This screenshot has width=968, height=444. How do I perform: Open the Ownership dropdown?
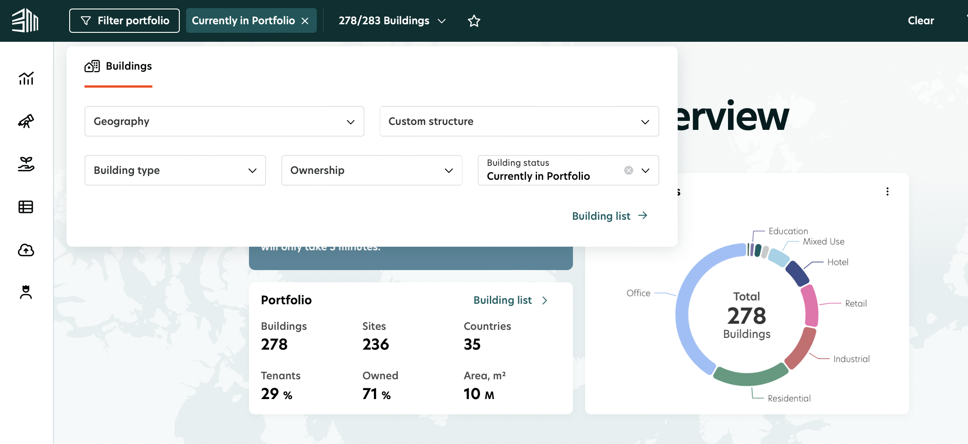coord(372,170)
